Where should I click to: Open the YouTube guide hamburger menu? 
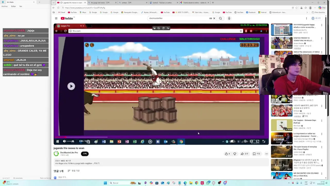click(x=56, y=18)
